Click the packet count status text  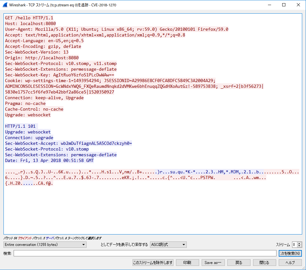pos(53,238)
